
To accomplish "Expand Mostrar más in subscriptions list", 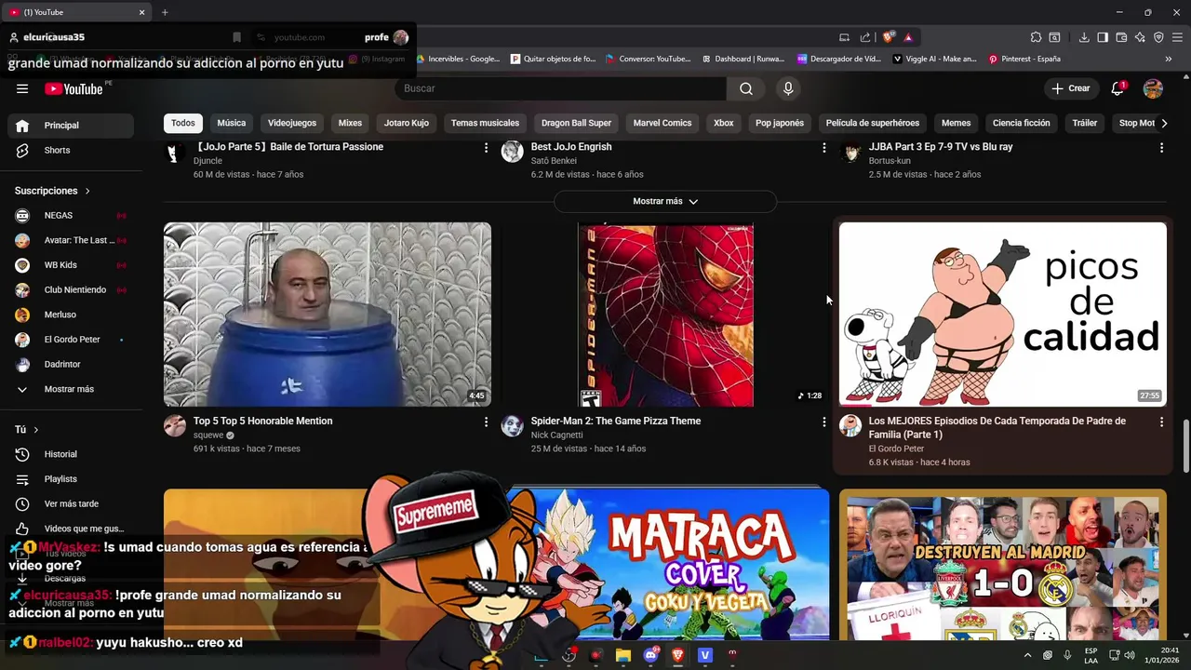I will coord(70,389).
